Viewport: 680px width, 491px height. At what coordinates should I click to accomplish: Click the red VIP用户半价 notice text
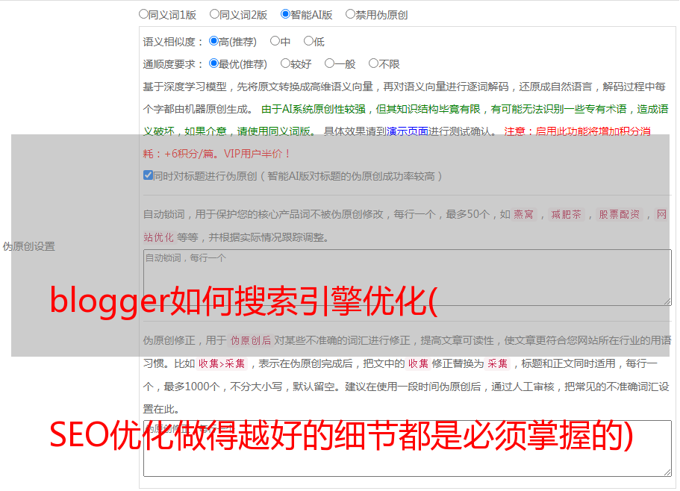click(258, 154)
